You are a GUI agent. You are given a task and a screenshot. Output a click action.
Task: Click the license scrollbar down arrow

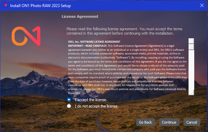point(191,92)
